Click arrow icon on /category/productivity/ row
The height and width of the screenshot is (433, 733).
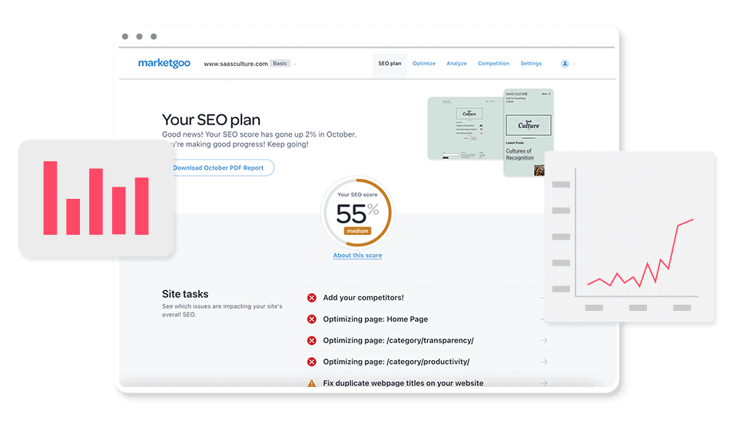pos(544,362)
